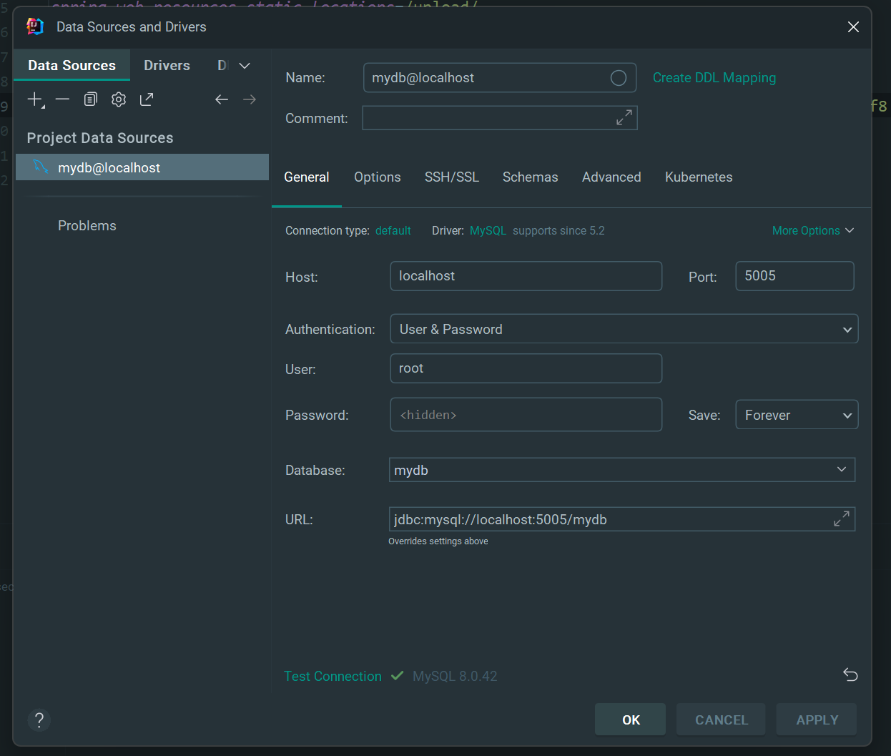
Task: Open the Authentication dropdown
Action: click(624, 329)
